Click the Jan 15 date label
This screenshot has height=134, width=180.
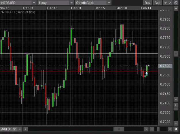[100, 8]
